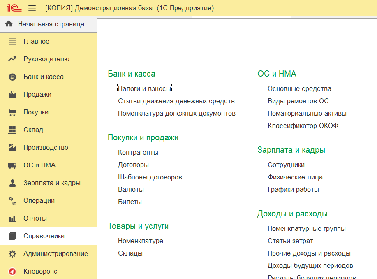377x279 pixels.
Task: Switch to the Начальная страница tab
Action: point(51,24)
